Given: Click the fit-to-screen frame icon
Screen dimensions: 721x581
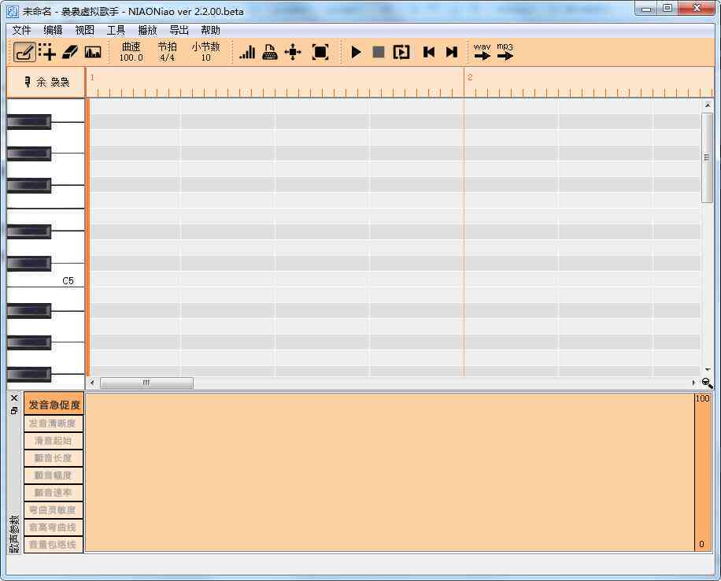Looking at the screenshot, I should tap(320, 52).
